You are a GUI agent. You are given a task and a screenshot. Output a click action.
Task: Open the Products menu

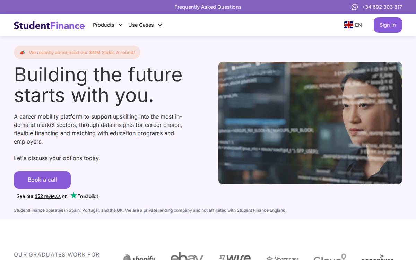pyautogui.click(x=107, y=25)
